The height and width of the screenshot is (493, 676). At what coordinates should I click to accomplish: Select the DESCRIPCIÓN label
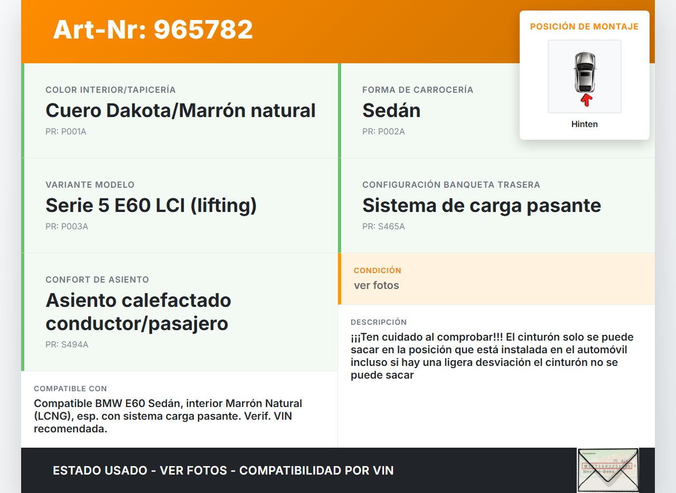point(379,322)
